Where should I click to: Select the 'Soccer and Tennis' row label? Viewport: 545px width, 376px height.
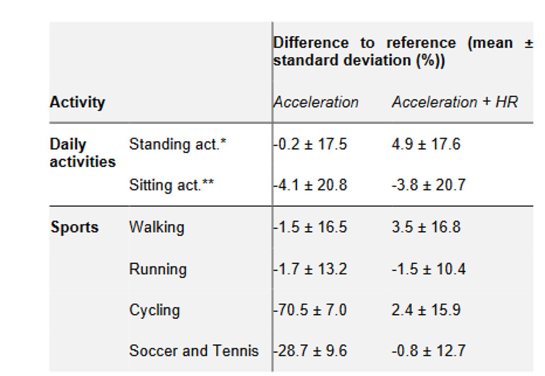click(x=194, y=351)
